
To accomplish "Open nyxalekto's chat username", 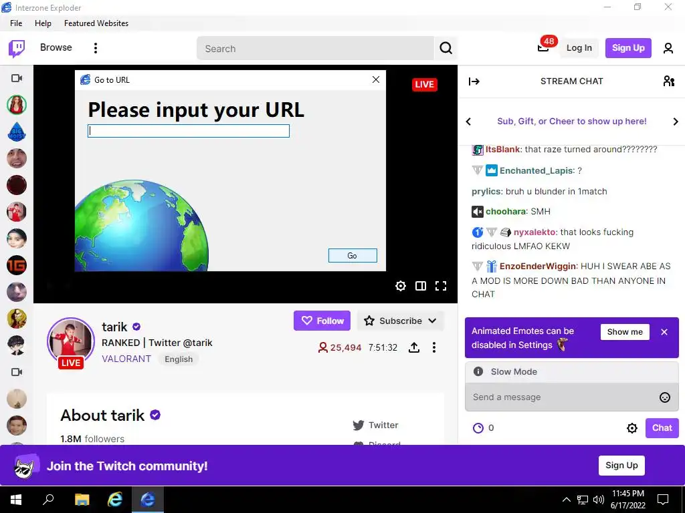I will 534,232.
